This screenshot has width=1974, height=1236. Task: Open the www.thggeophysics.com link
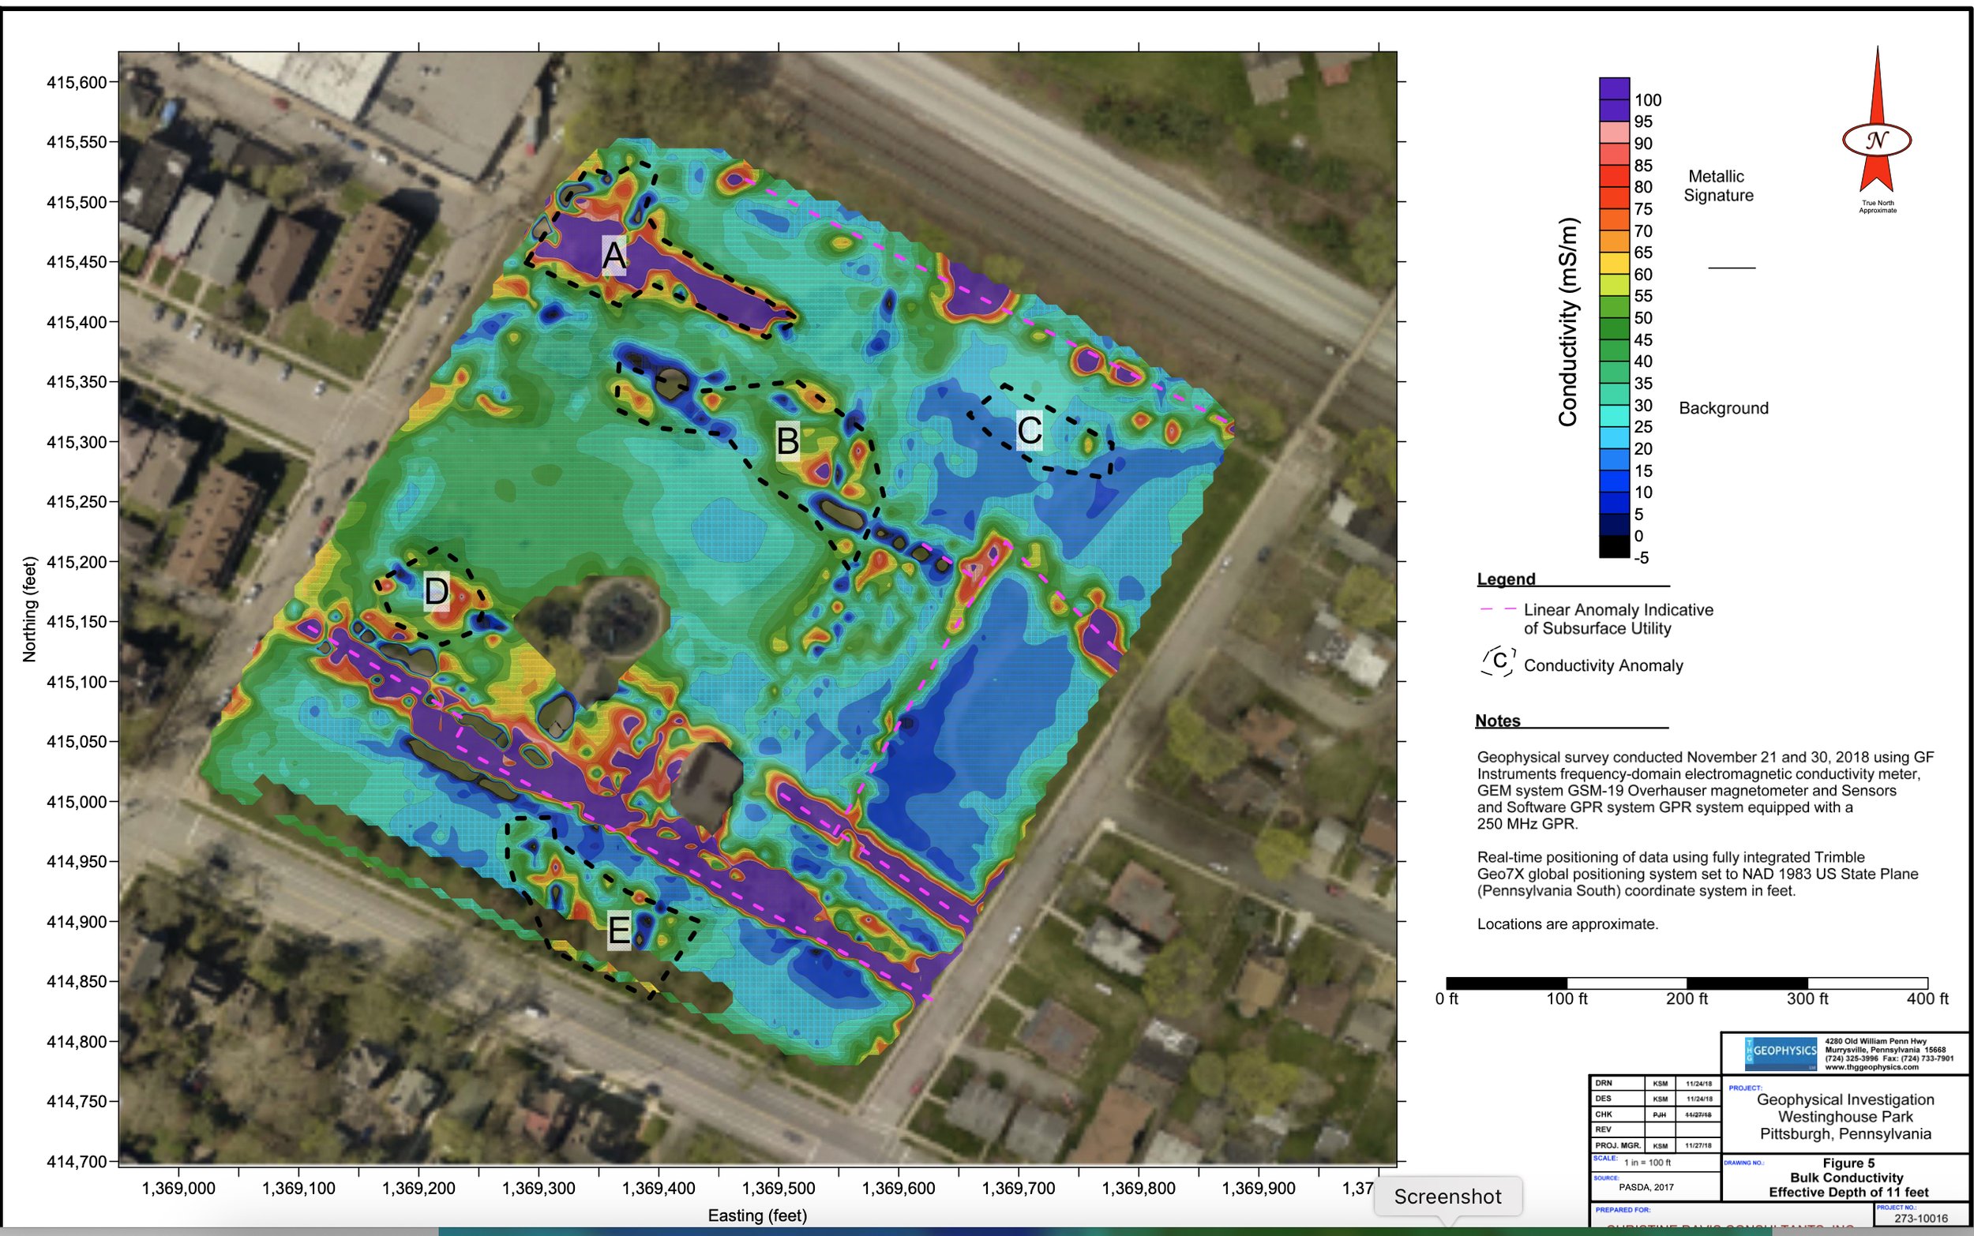[x=1871, y=1067]
